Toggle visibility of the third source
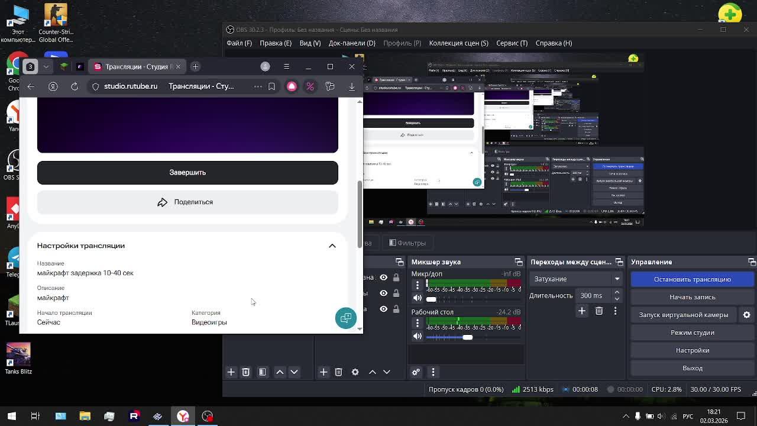 click(383, 309)
